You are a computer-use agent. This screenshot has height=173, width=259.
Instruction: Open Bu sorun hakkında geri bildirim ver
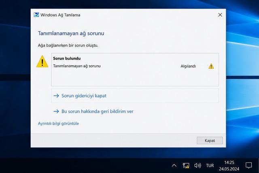[97, 111]
